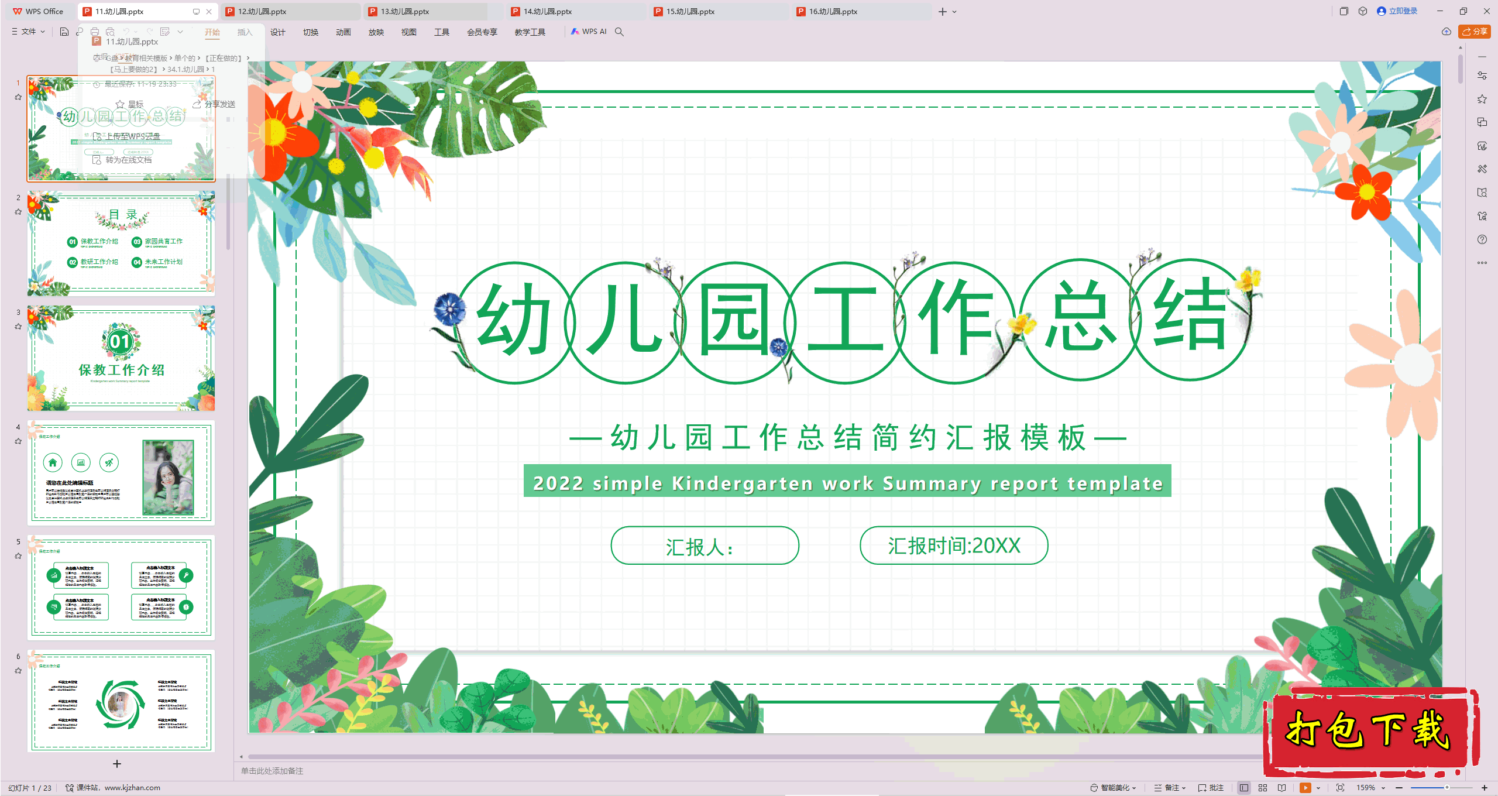Screen dimensions: 1498x796
Task: Open 备注 notes dropdown
Action: point(1170,788)
